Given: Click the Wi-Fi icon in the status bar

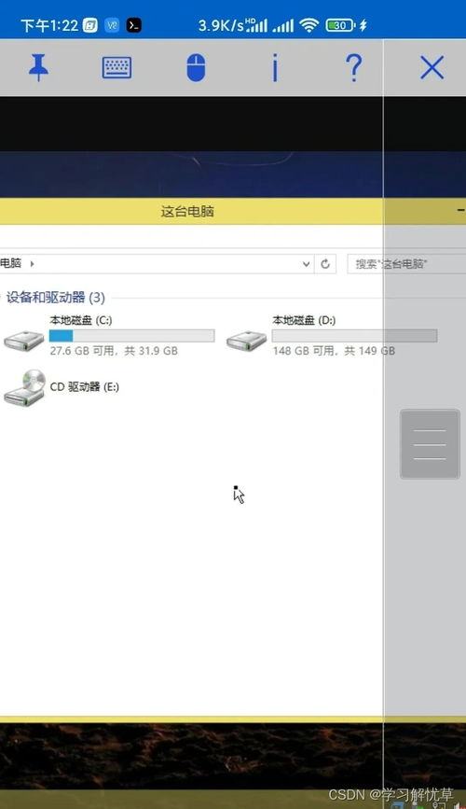Looking at the screenshot, I should (x=308, y=25).
